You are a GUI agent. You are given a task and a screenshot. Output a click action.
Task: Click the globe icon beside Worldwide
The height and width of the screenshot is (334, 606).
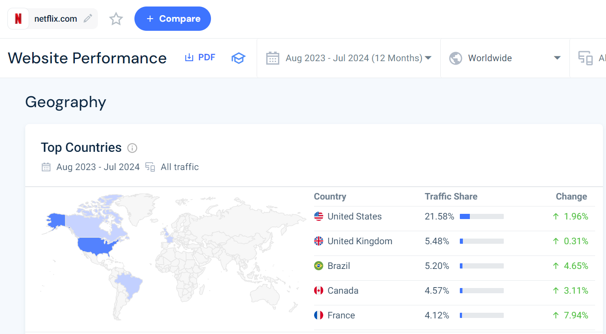click(455, 58)
